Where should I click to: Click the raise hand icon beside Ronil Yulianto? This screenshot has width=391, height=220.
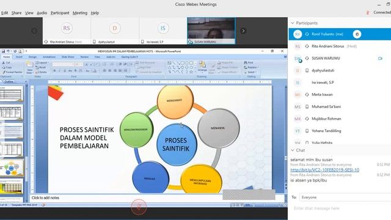click(357, 34)
